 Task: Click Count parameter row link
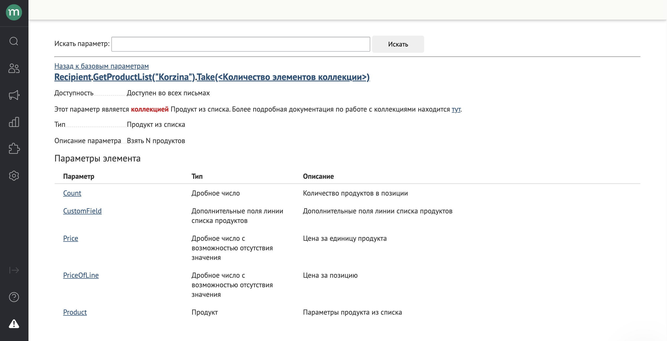(x=71, y=192)
